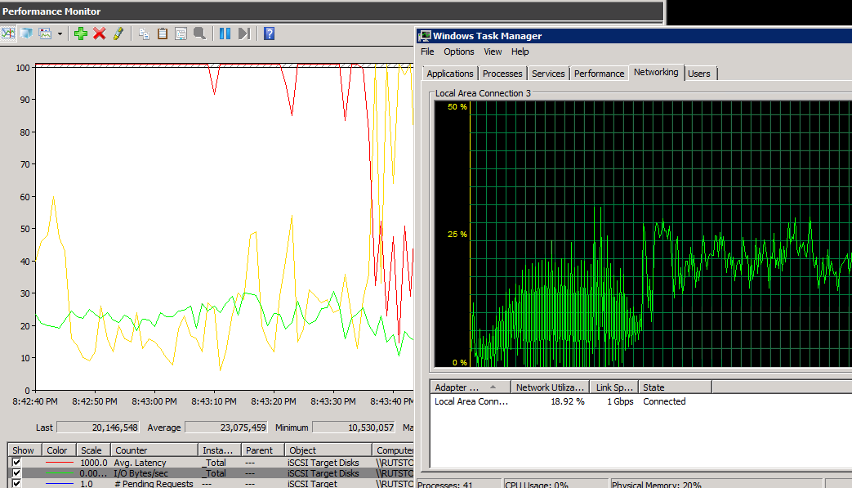Click the Processes: 41 status bar entry
The image size is (852, 488).
[x=458, y=484]
